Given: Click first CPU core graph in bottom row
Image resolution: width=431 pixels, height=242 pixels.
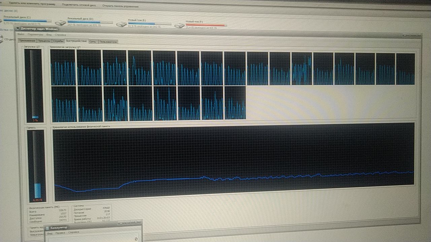Looking at the screenshot, I should (x=64, y=104).
